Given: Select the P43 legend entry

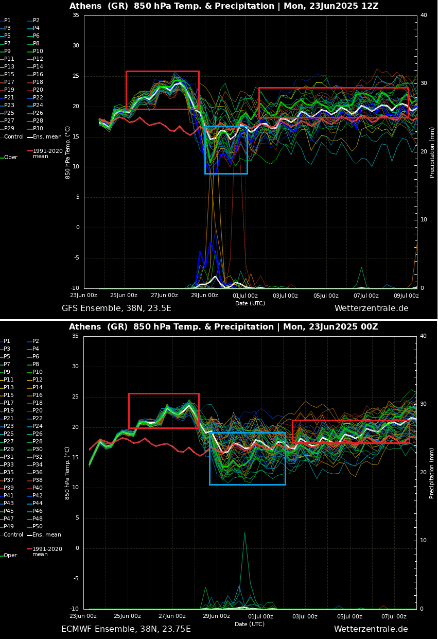Looking at the screenshot, I should coord(9,504).
